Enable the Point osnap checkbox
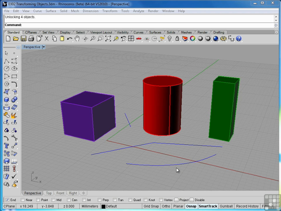Screen dimensions: 281x211 point(38,200)
